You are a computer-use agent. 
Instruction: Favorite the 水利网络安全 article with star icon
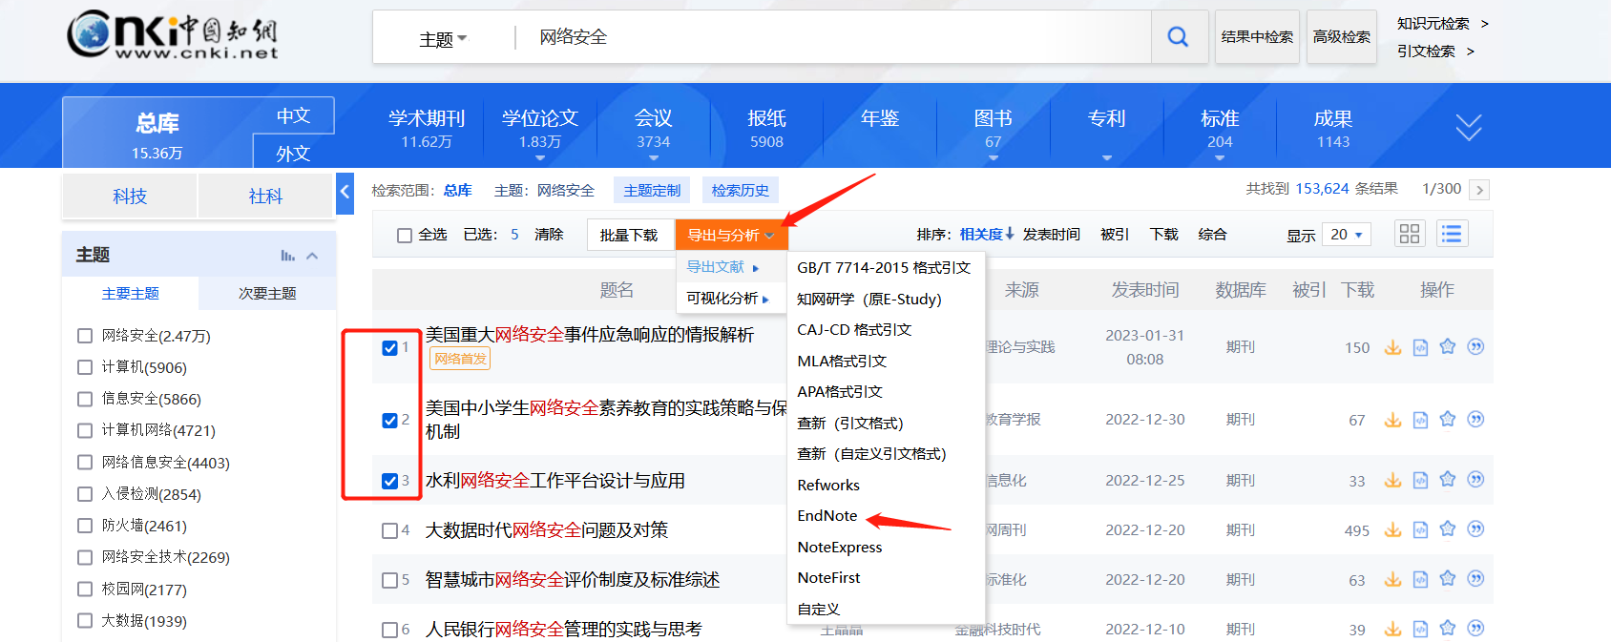click(1448, 480)
